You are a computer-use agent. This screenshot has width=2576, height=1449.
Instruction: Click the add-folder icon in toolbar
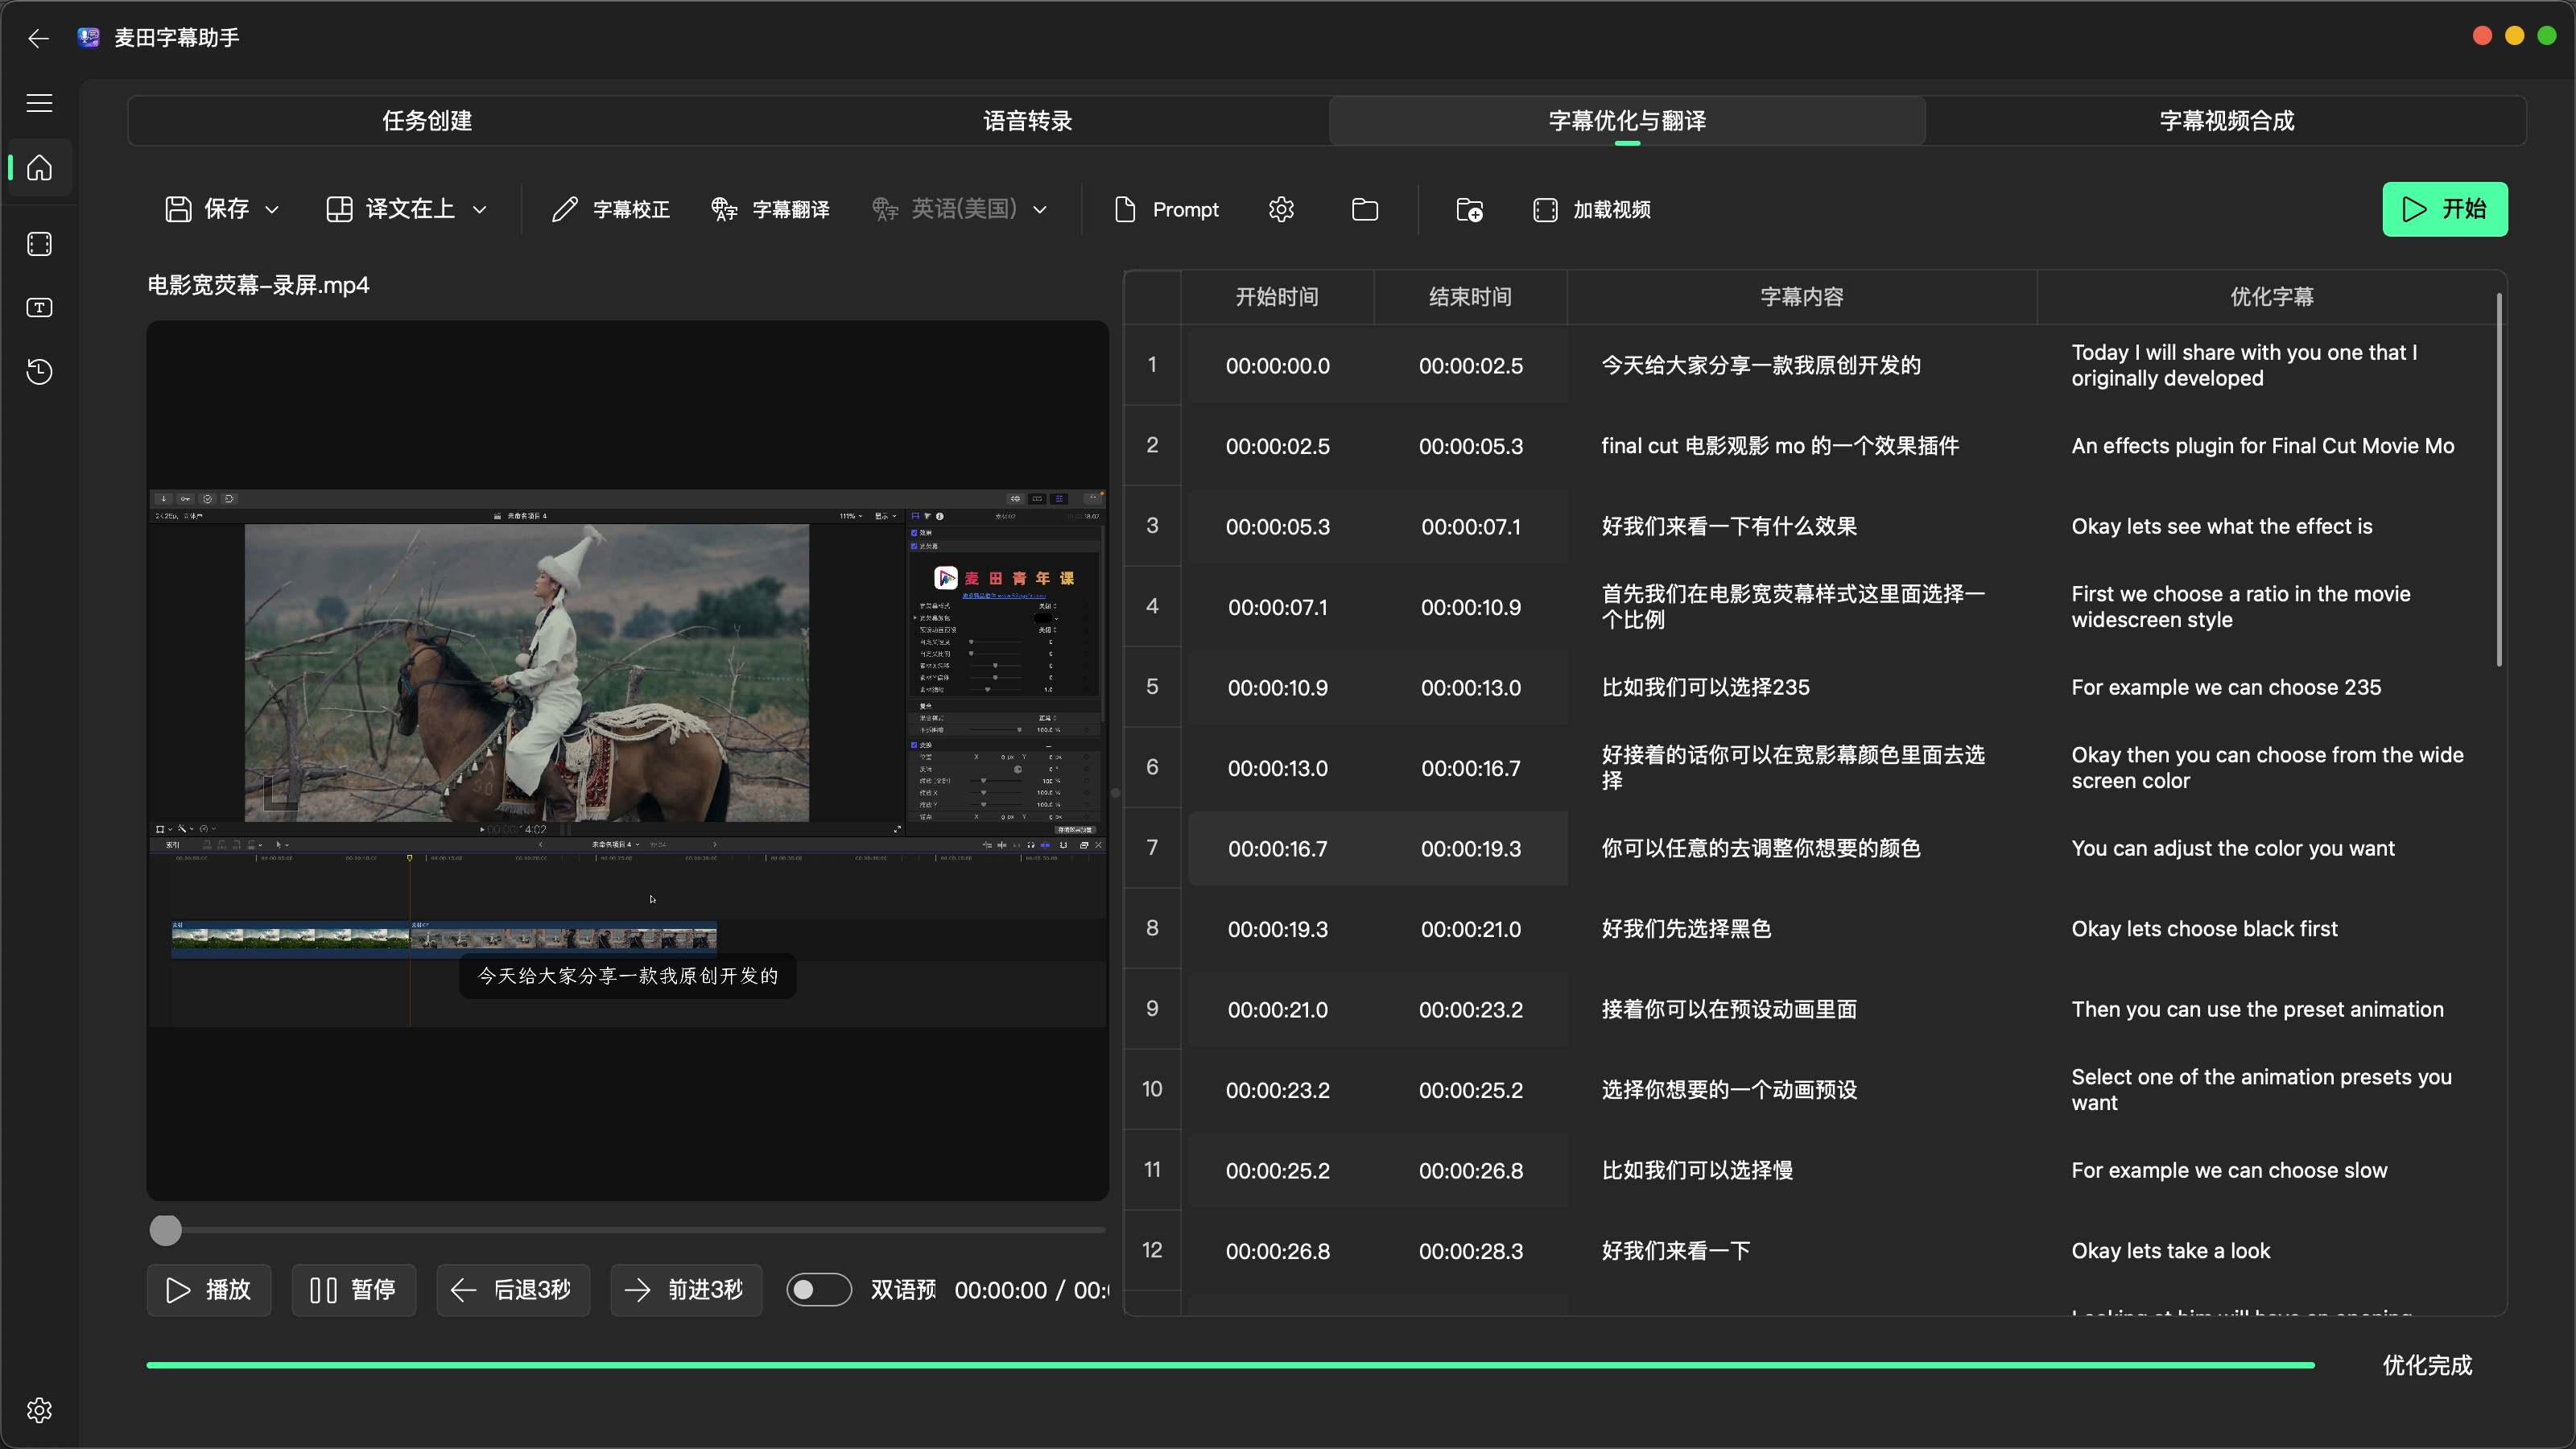[x=1469, y=209]
